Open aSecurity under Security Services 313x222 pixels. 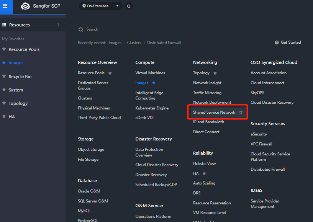click(259, 134)
